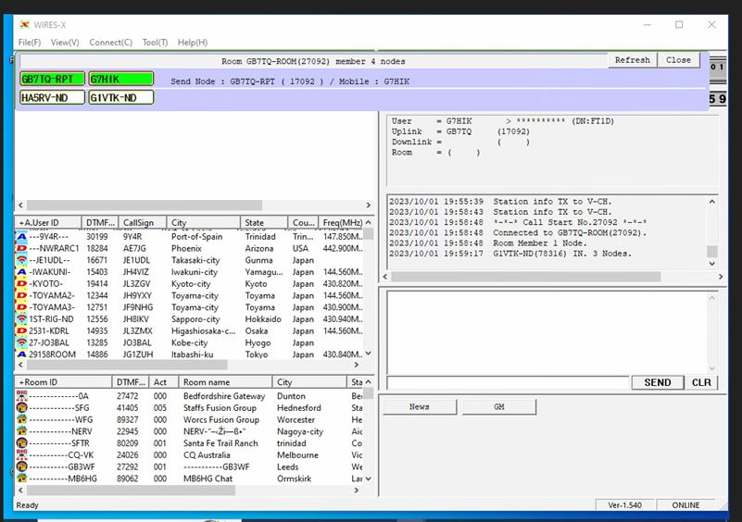The image size is (742, 522).
Task: Click analog icon of ---9Y4R--- row
Action: (21, 236)
